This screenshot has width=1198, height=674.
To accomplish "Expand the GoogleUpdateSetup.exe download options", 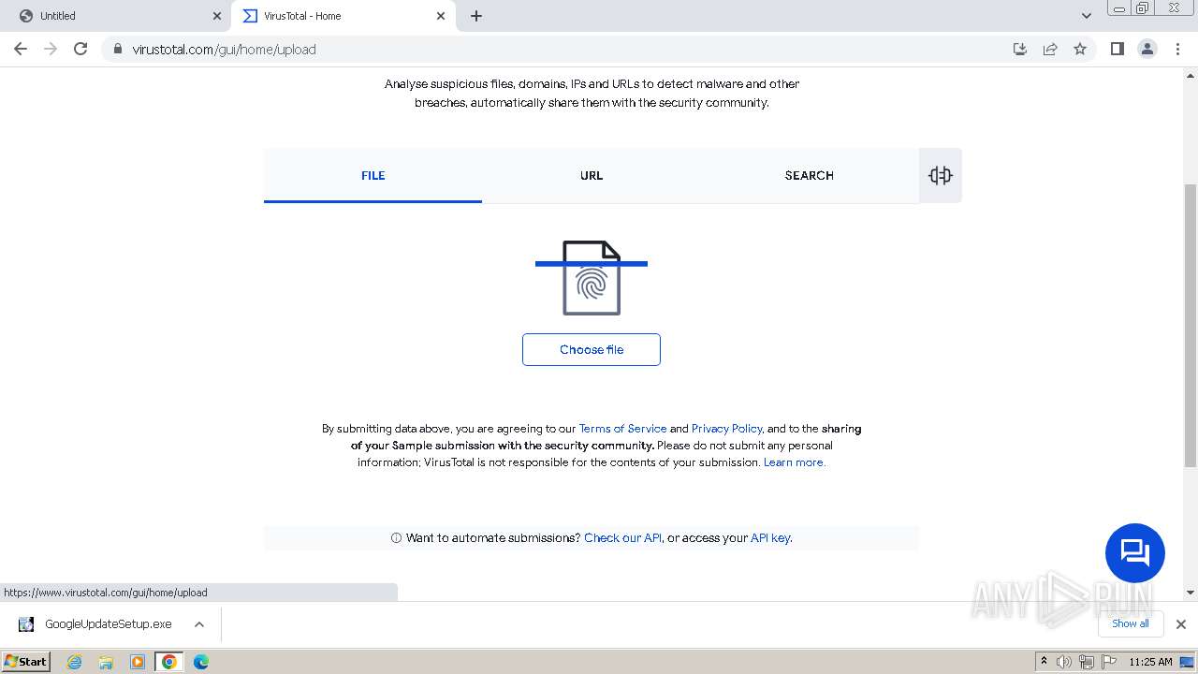I will pos(199,624).
